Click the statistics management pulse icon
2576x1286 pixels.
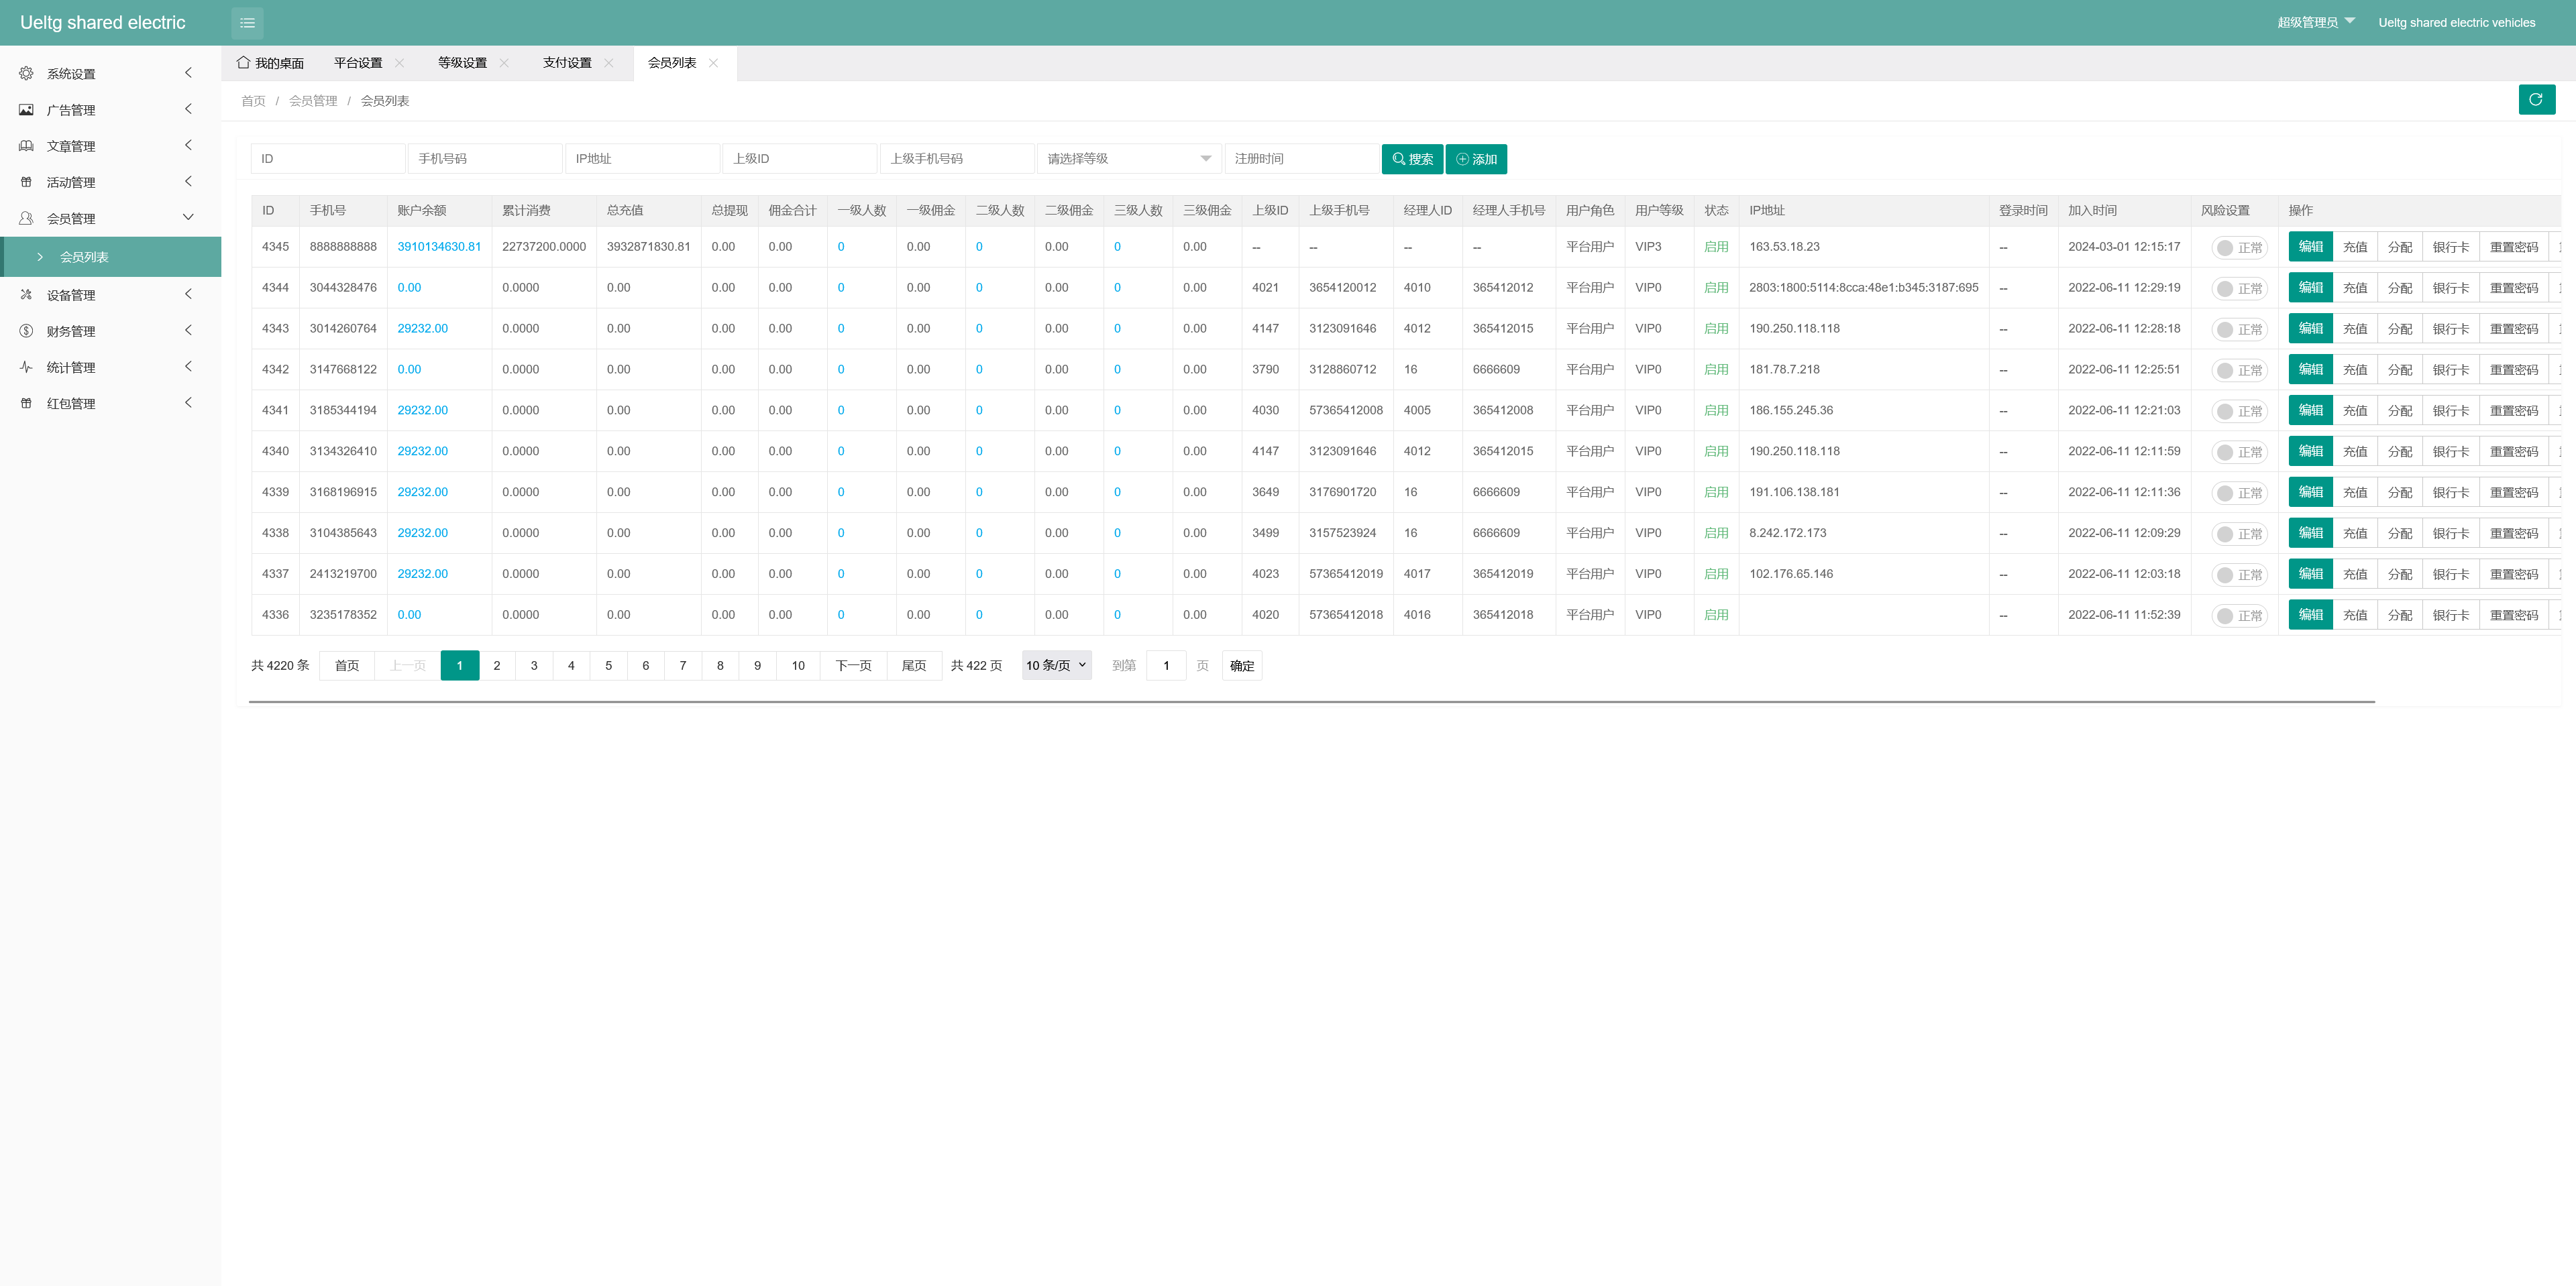click(26, 367)
